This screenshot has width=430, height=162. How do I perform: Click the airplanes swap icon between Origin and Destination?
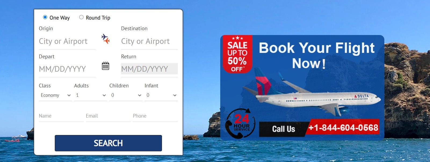(106, 39)
